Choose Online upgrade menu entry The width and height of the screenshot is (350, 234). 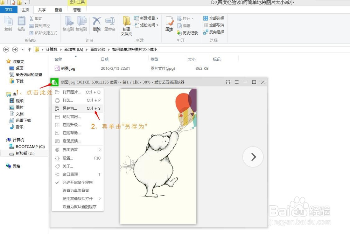point(78,125)
